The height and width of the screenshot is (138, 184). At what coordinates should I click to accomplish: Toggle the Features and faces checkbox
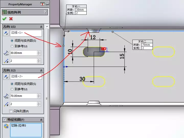(5, 119)
